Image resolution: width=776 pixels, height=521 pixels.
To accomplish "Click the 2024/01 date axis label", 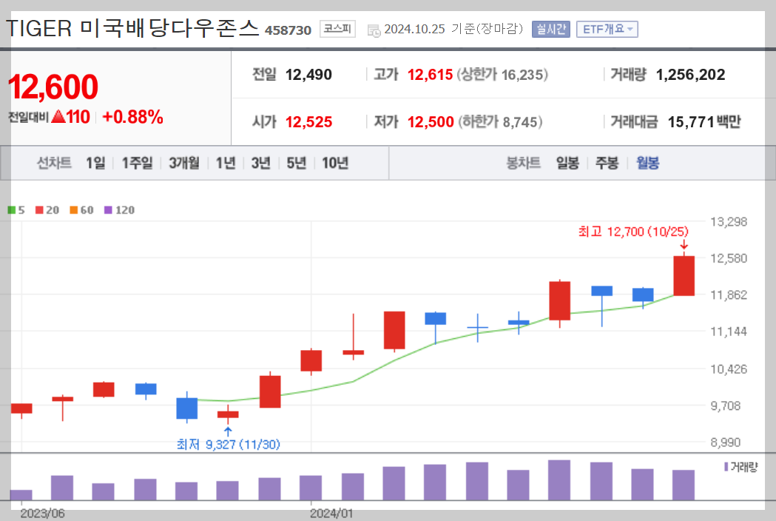I will coord(331,514).
